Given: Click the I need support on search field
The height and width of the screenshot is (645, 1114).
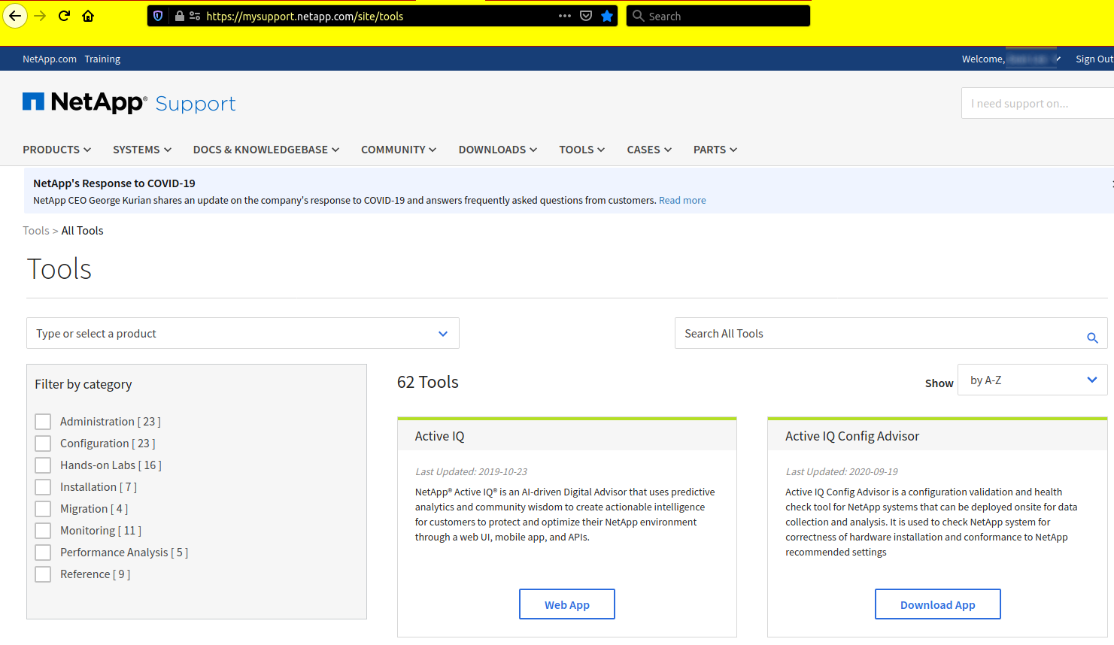Looking at the screenshot, I should 1037,104.
